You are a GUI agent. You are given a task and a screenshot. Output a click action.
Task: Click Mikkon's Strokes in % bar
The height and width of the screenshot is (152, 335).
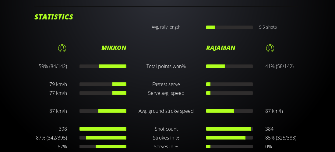103,138
